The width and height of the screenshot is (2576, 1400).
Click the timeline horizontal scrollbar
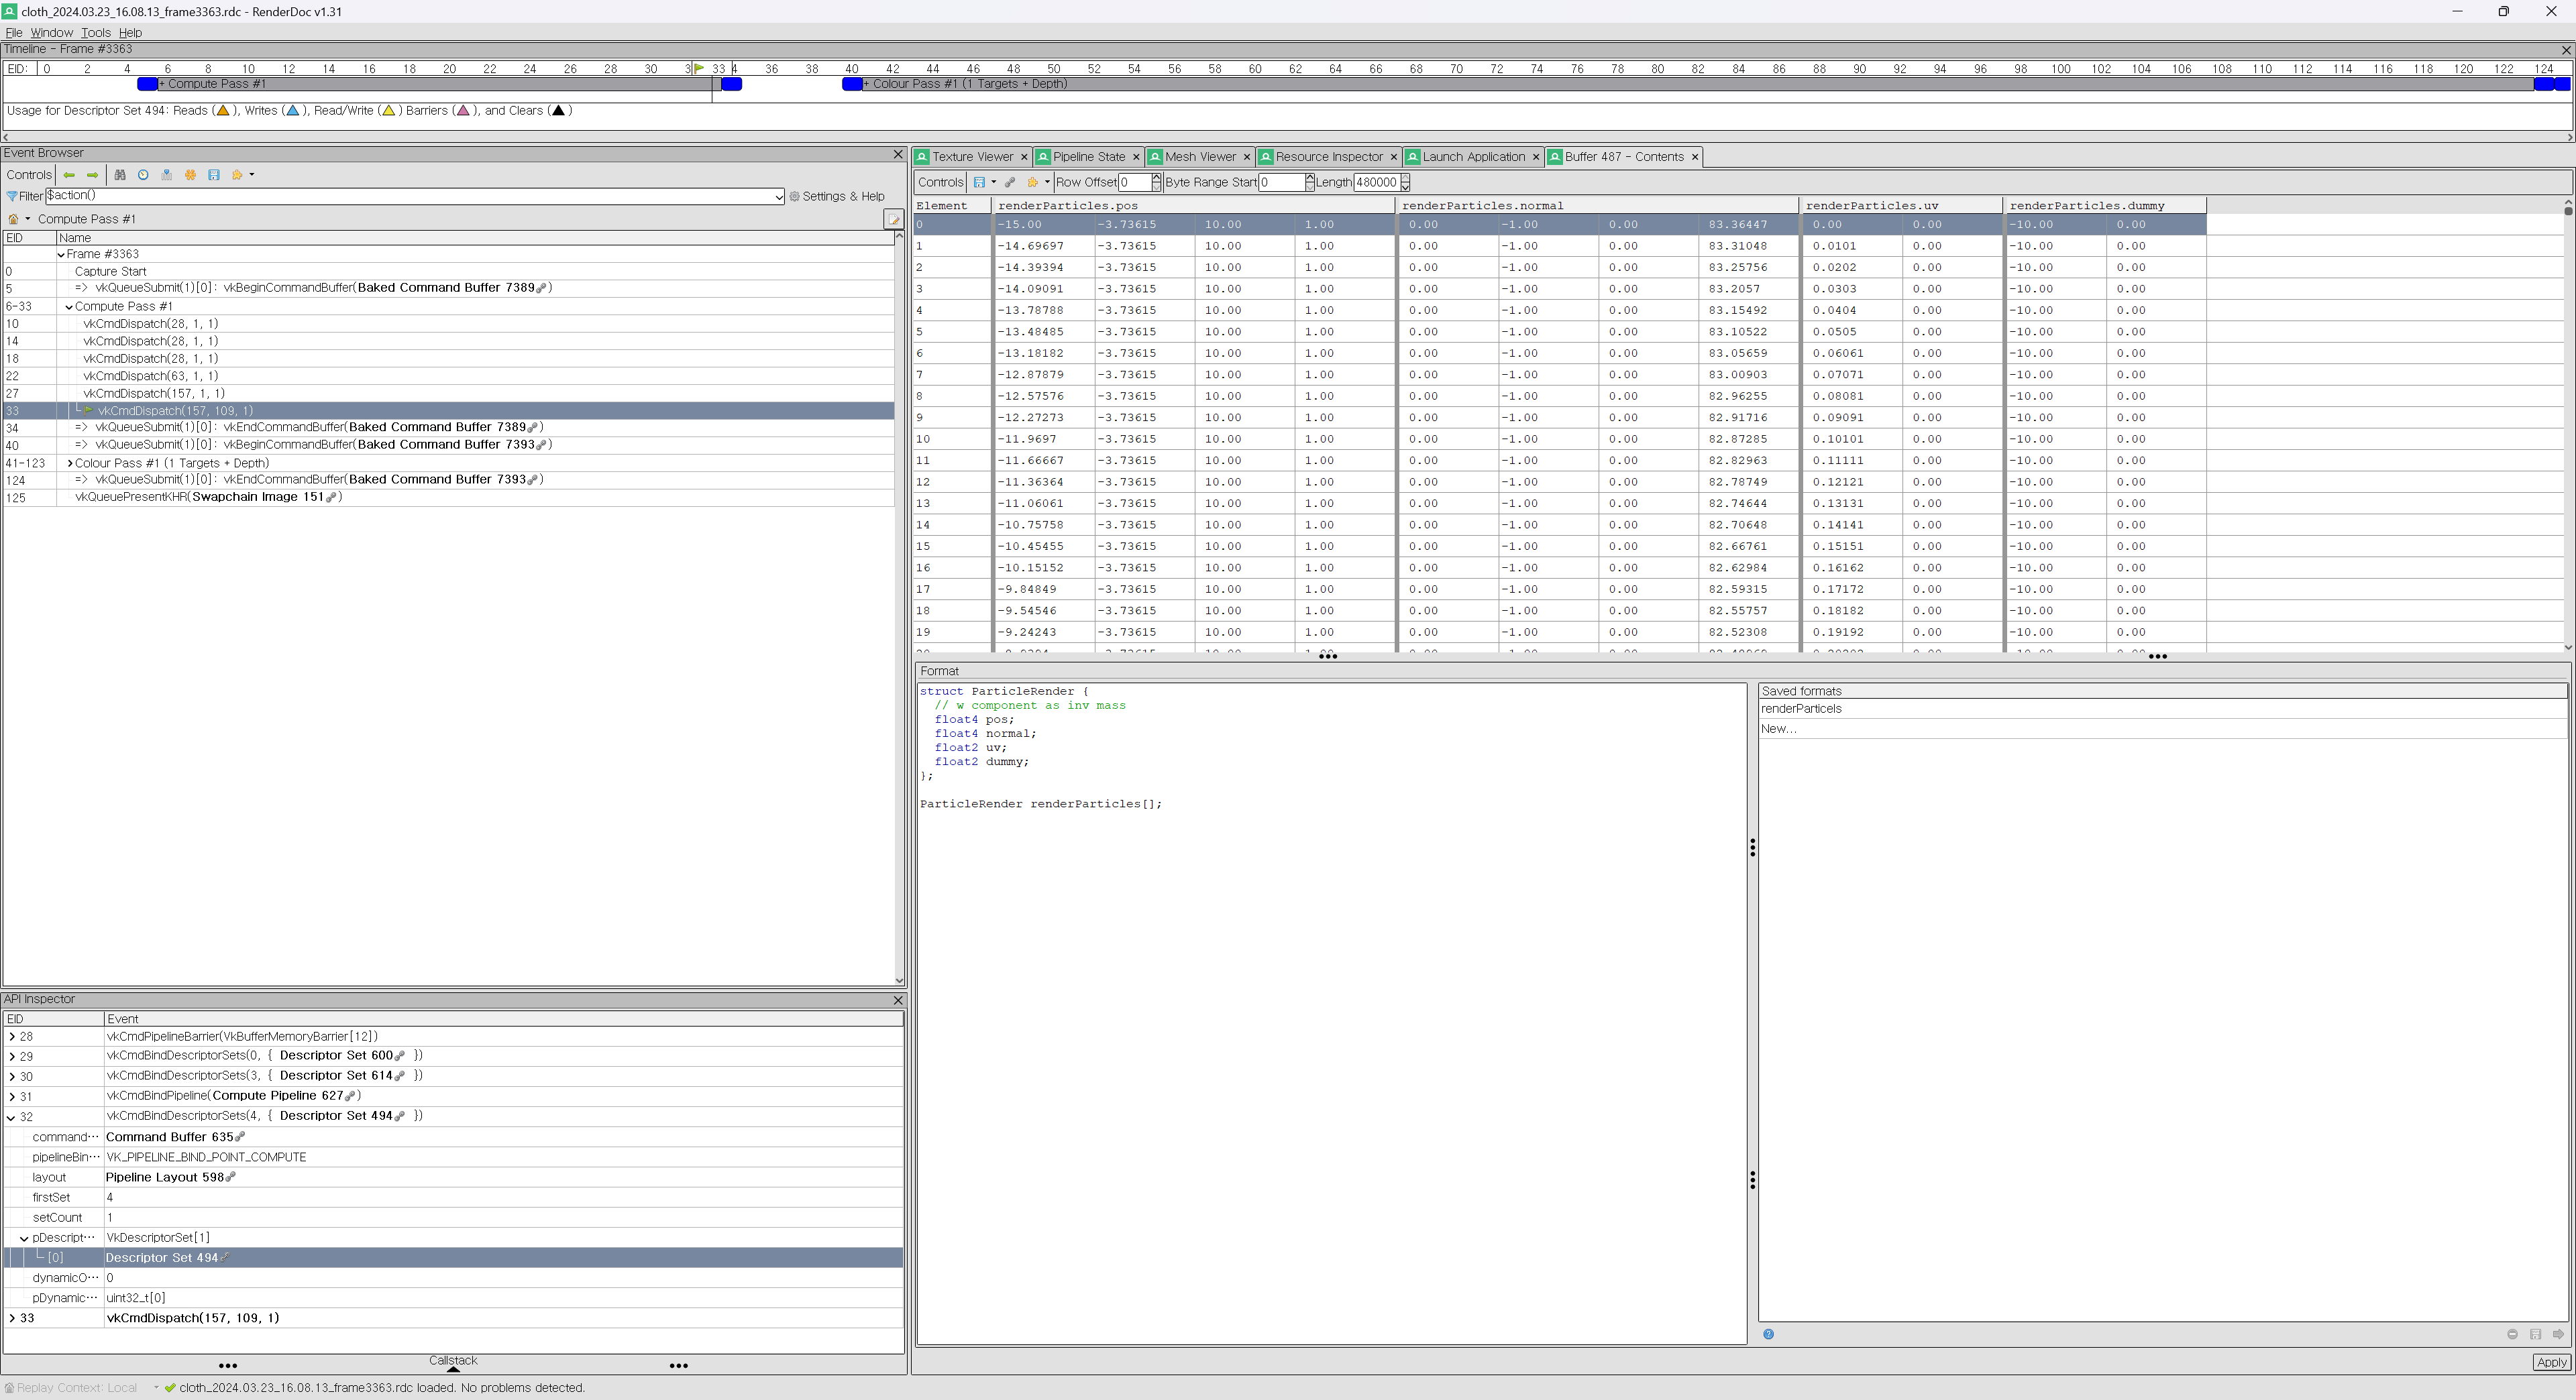pyautogui.click(x=1287, y=137)
